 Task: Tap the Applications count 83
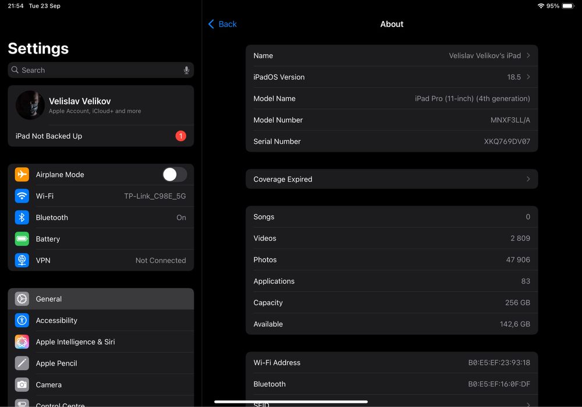[x=526, y=281]
